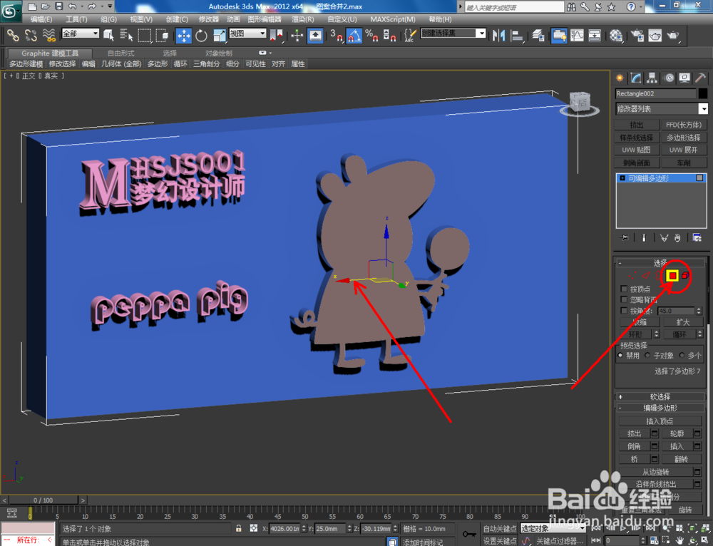This screenshot has width=713, height=546.
Task: Choose the Unlink Selection tool
Action: 31,35
